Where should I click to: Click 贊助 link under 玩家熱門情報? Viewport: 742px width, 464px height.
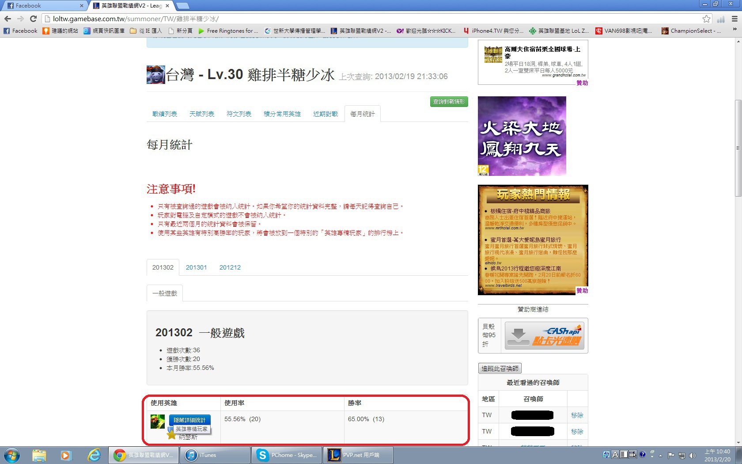coord(582,290)
